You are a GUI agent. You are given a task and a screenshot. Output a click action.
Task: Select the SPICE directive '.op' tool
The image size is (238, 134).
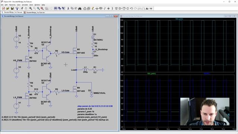pos(151,9)
